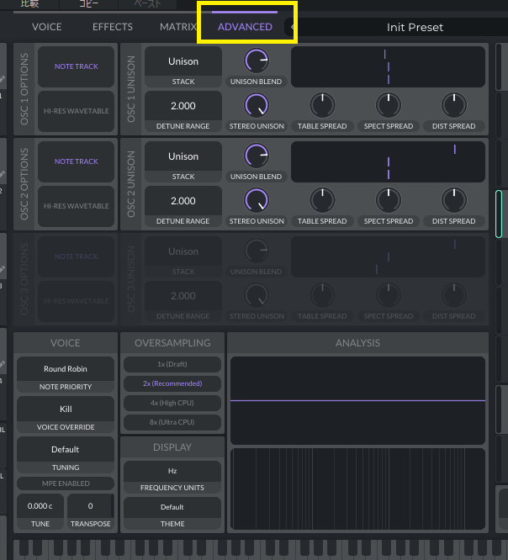Screen dimensions: 508x560
Task: Click the Default tuning button
Action: click(x=66, y=450)
